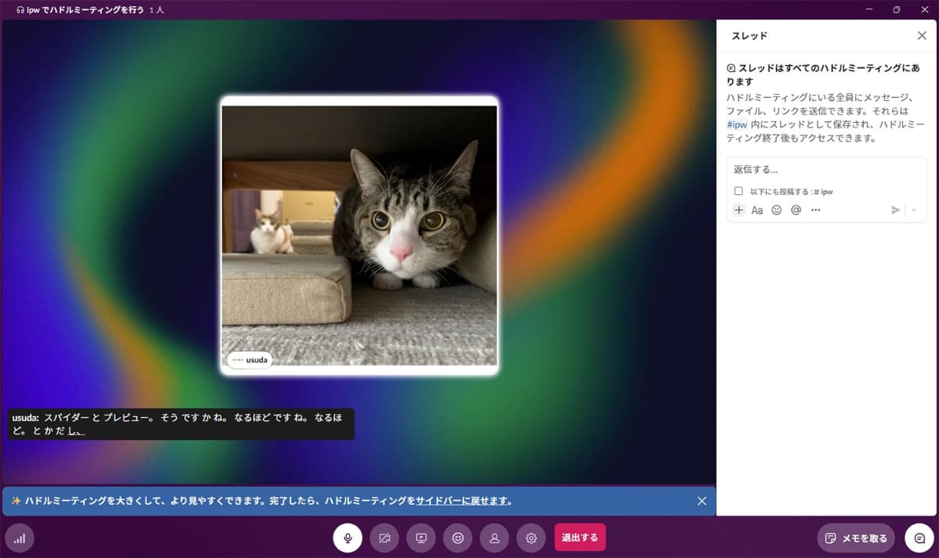Open the emoji reactions button
Image resolution: width=939 pixels, height=558 pixels.
tap(458, 538)
